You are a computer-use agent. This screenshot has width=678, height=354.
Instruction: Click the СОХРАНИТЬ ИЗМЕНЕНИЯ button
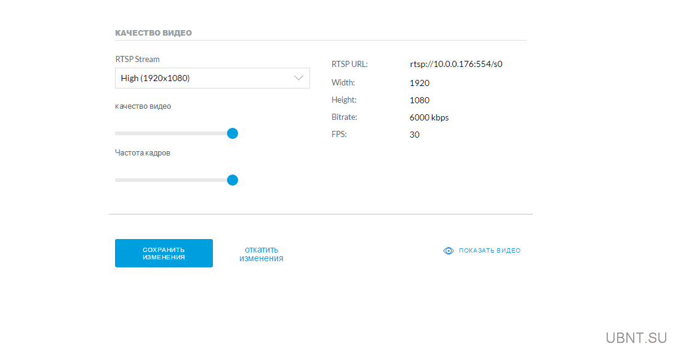pos(164,253)
